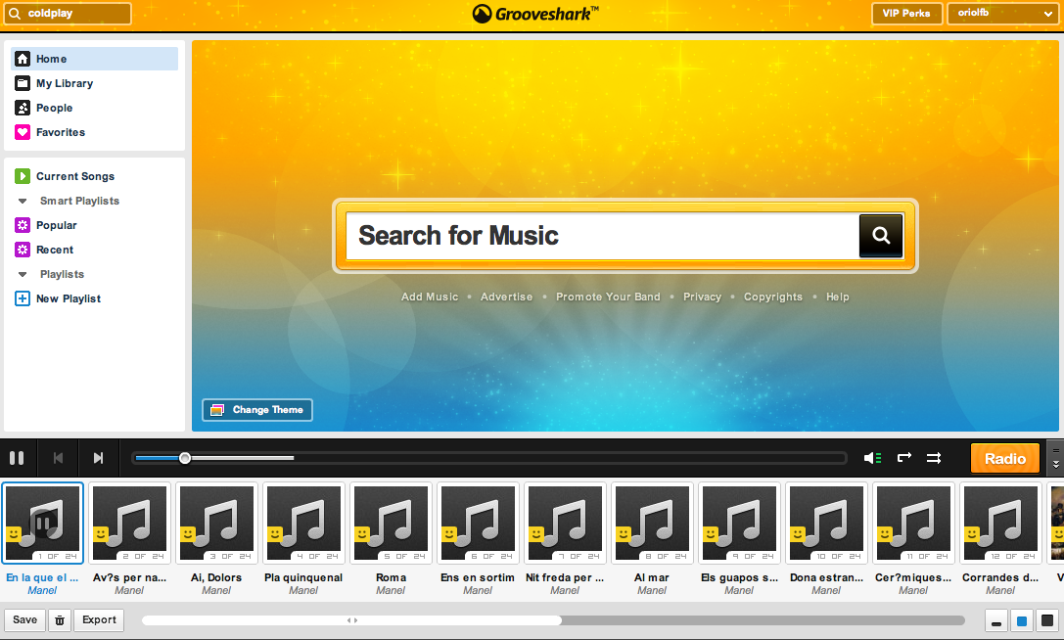The width and height of the screenshot is (1064, 640).
Task: Click smiley on Al mar track
Action: [x=623, y=535]
